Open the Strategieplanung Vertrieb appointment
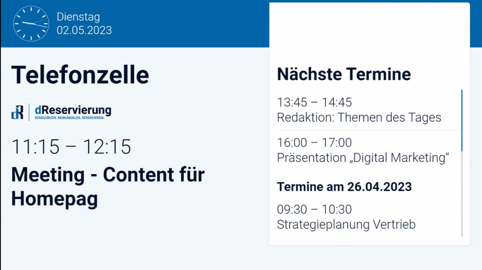This screenshot has width=482, height=270. pyautogui.click(x=346, y=224)
